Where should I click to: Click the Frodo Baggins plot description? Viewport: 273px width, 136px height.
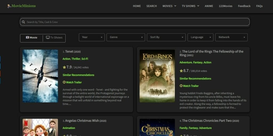click(213, 100)
